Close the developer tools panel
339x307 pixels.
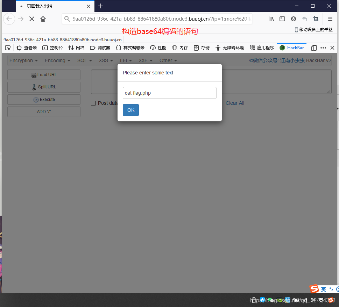[332, 48]
